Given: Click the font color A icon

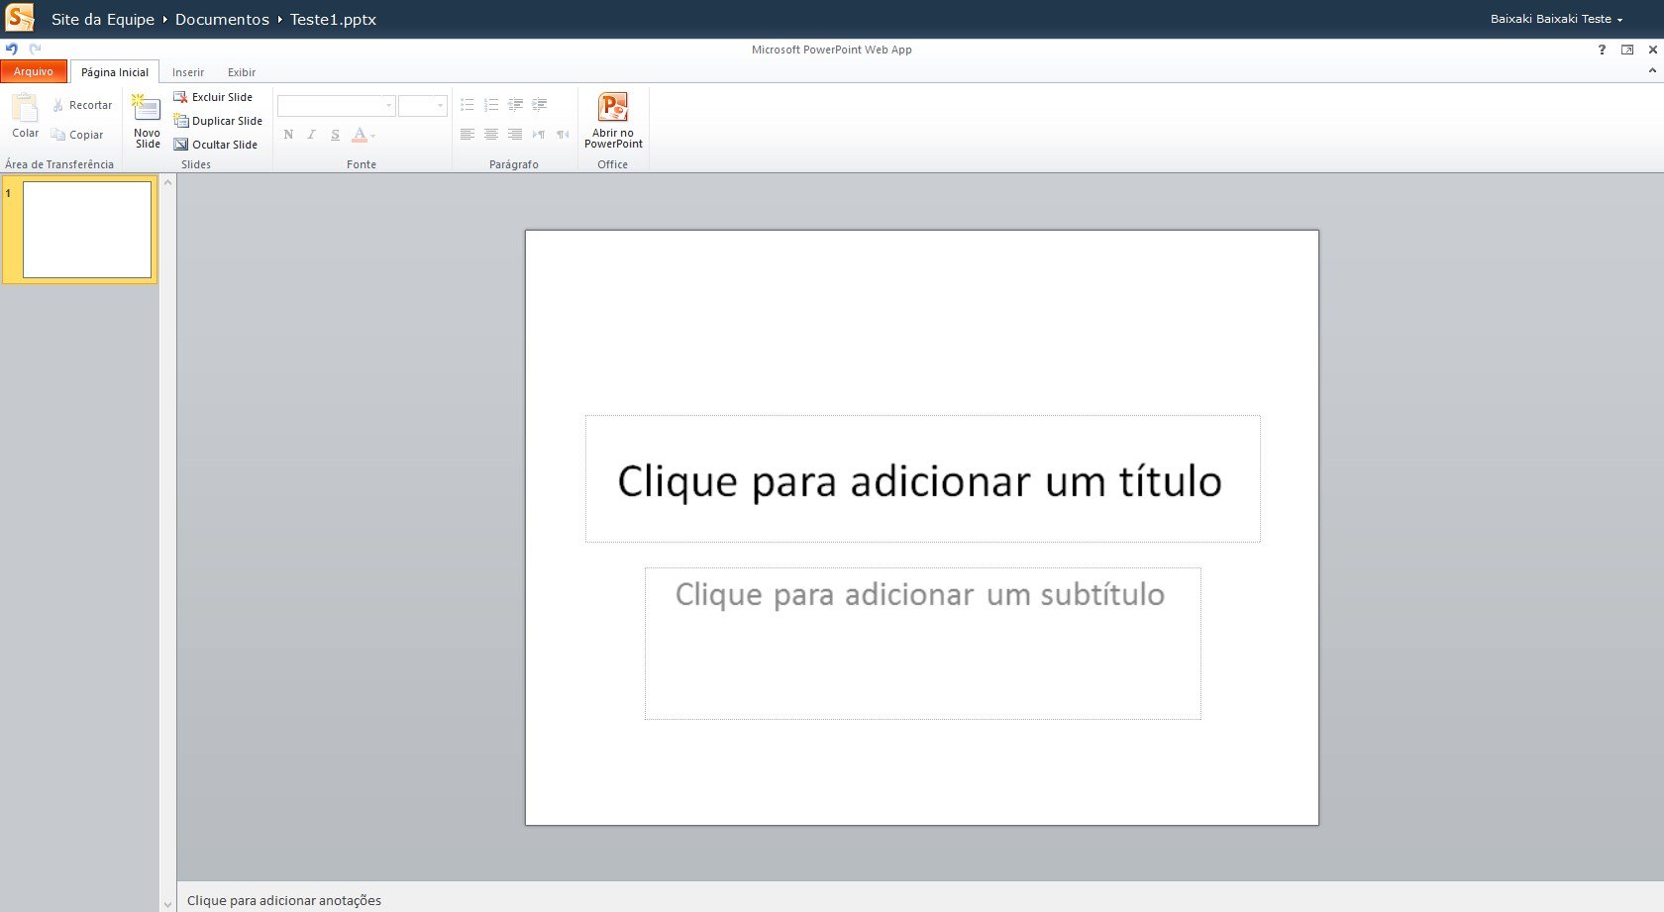Looking at the screenshot, I should (x=360, y=135).
